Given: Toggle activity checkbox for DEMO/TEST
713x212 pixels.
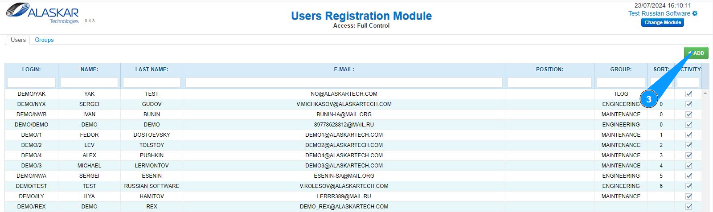Looking at the screenshot, I should pyautogui.click(x=689, y=186).
